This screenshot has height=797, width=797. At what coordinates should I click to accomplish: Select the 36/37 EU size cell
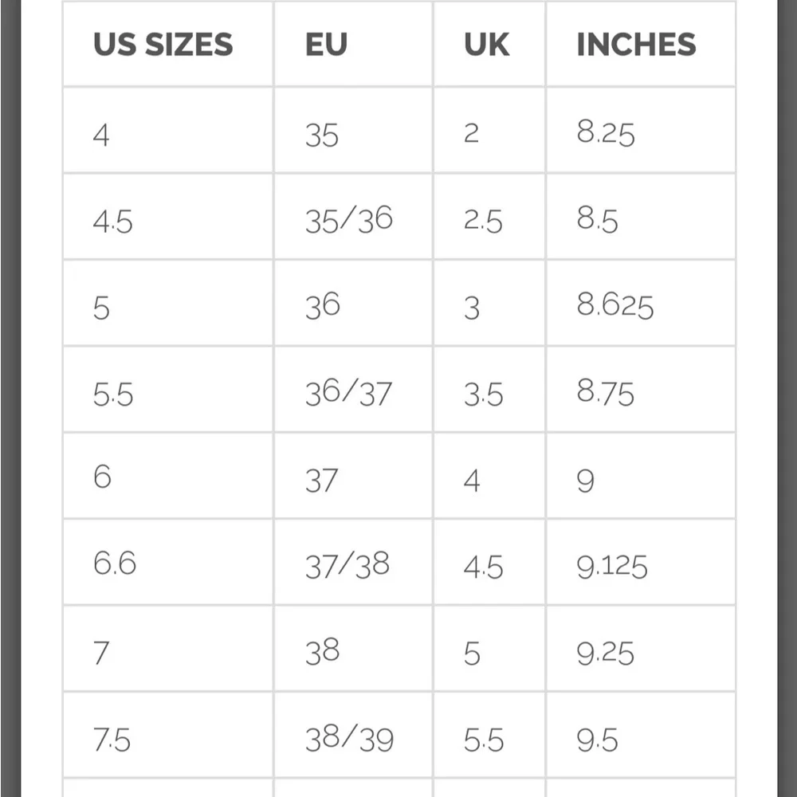[x=349, y=392]
